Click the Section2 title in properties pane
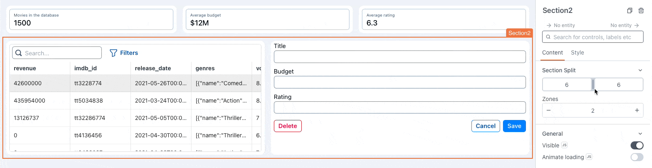 (x=557, y=10)
